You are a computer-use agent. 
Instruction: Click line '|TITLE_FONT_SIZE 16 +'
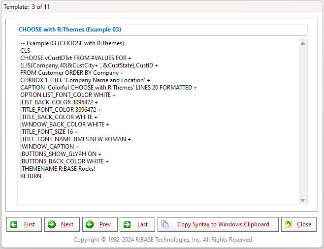point(49,132)
